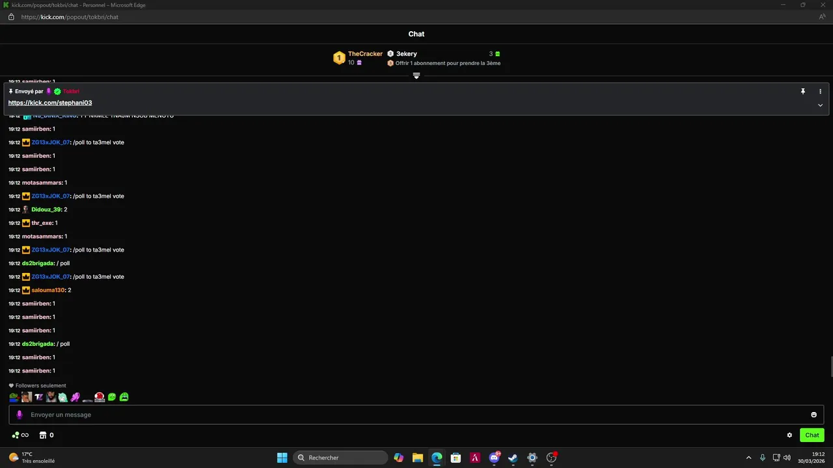833x468 pixels.
Task: Select the Pepe frog emote
Action: tap(14, 396)
